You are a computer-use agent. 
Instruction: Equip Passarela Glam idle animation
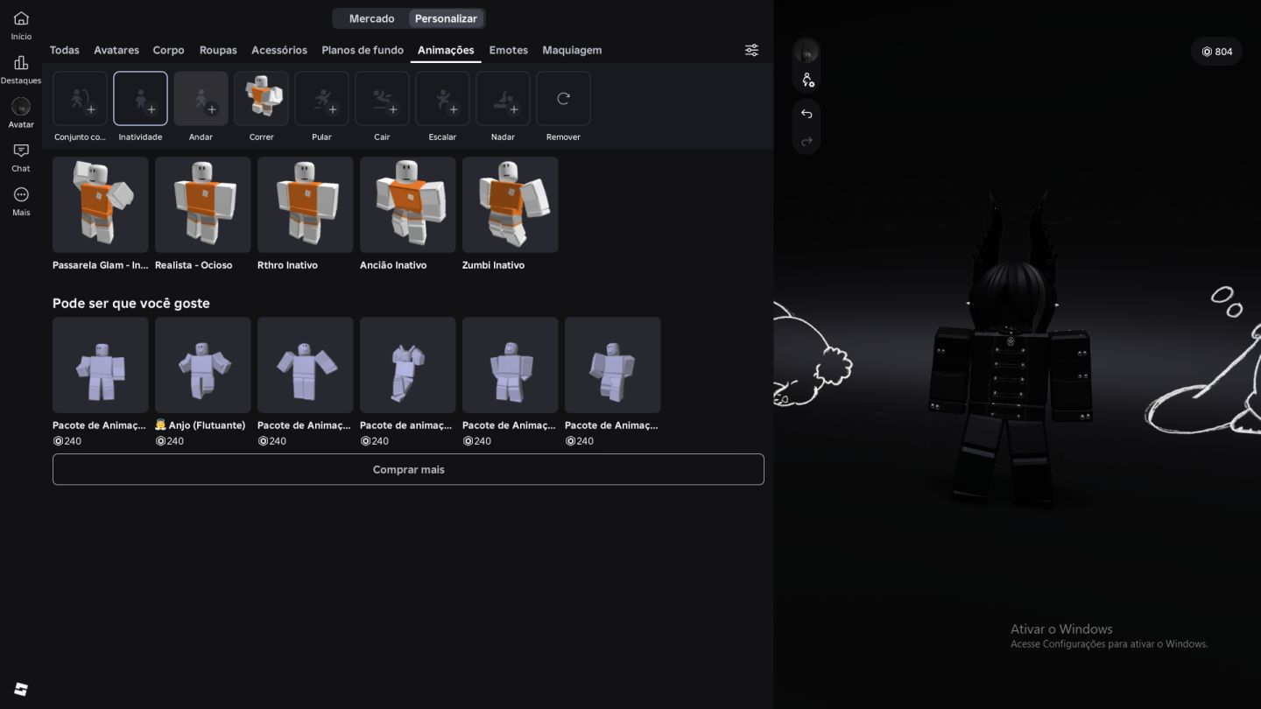101,205
